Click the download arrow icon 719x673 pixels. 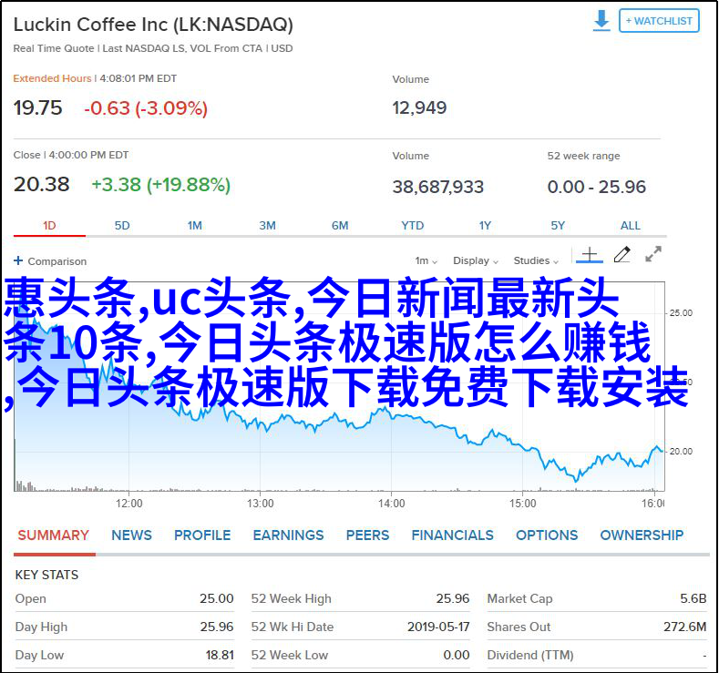tap(601, 21)
